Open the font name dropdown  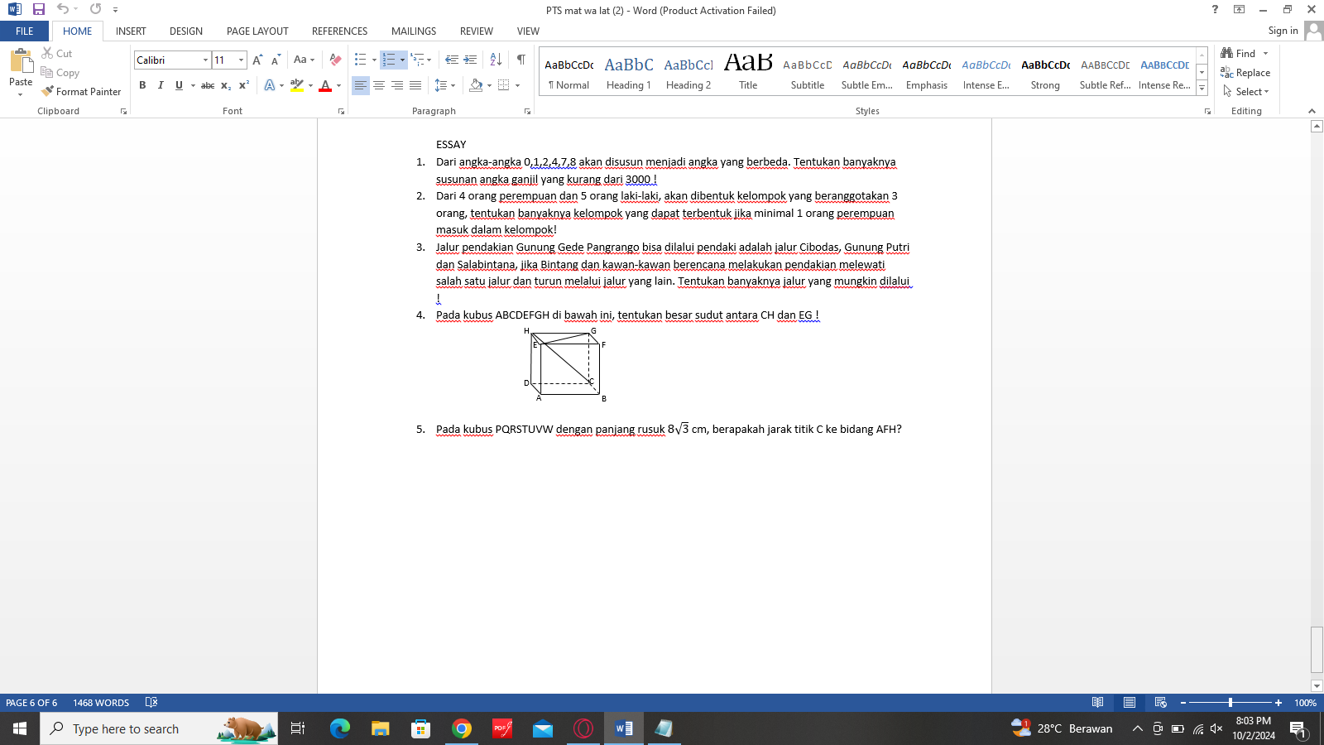click(x=205, y=60)
